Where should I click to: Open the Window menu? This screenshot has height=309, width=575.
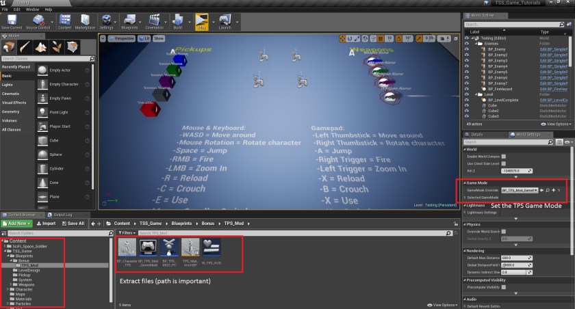[x=31, y=10]
